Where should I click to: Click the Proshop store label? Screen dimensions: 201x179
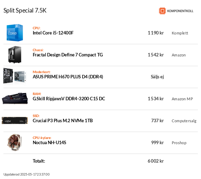click(179, 143)
